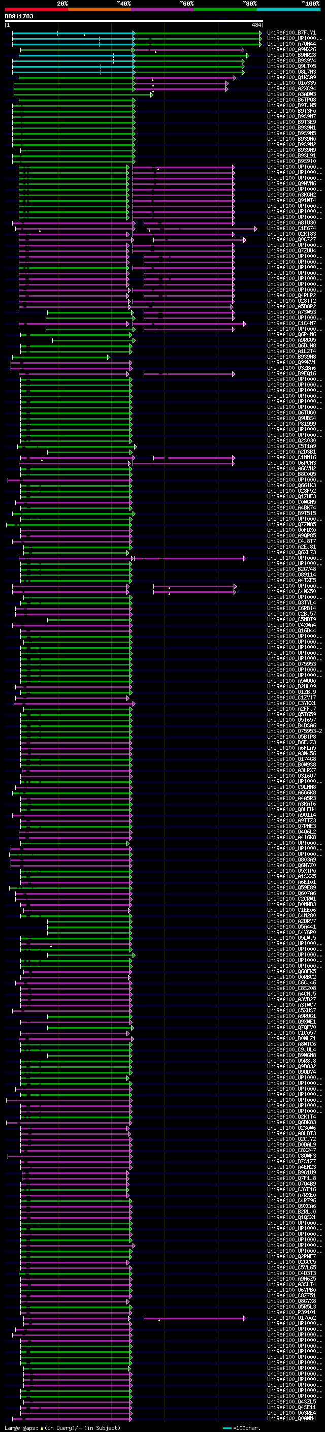
Task: Select label UniRef100_B9SL91
Action: coord(291,155)
